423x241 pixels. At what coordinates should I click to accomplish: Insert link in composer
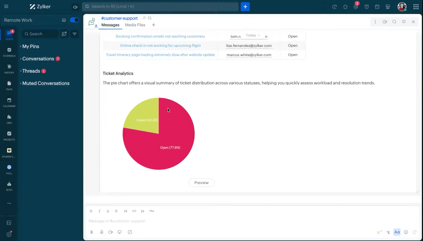coord(134,211)
